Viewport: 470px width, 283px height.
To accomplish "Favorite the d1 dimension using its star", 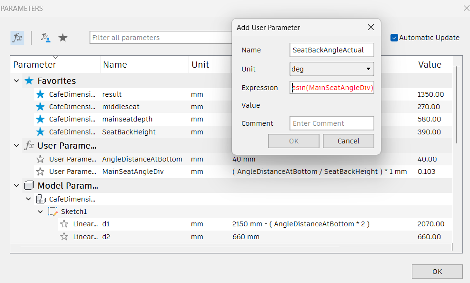I will pyautogui.click(x=64, y=224).
